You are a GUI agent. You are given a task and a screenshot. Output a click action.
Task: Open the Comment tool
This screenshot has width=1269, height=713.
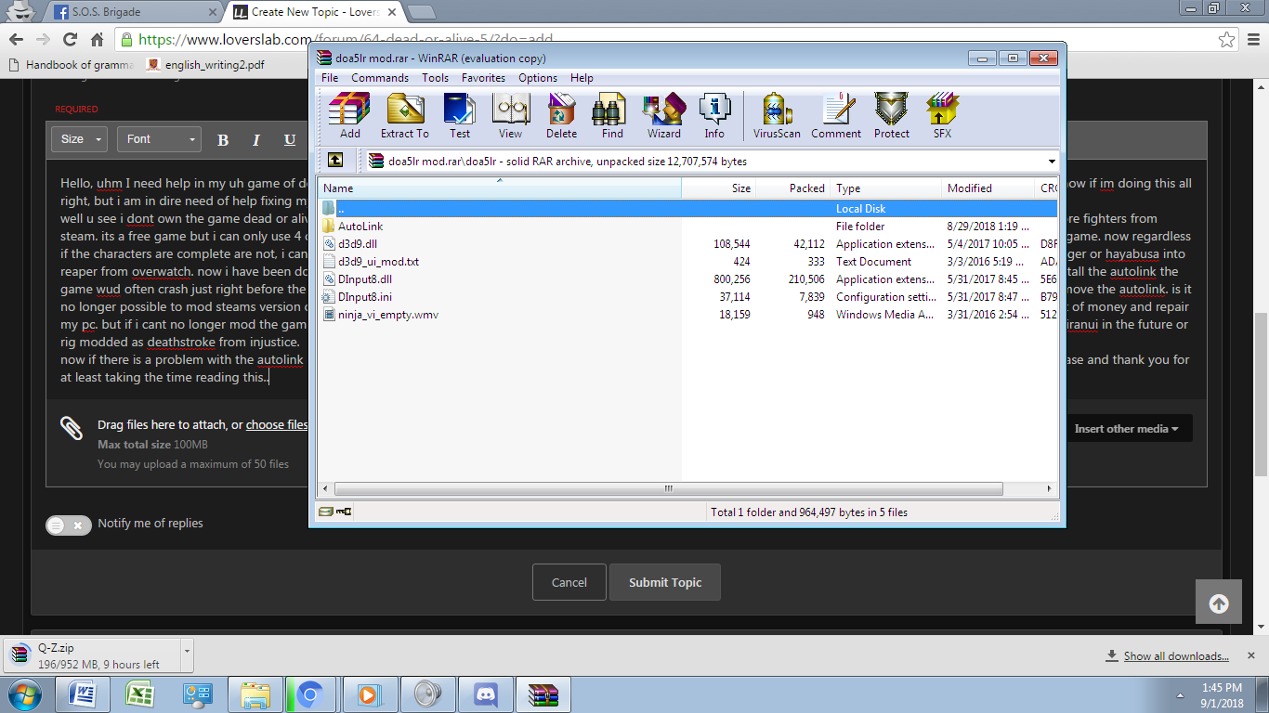pyautogui.click(x=836, y=116)
